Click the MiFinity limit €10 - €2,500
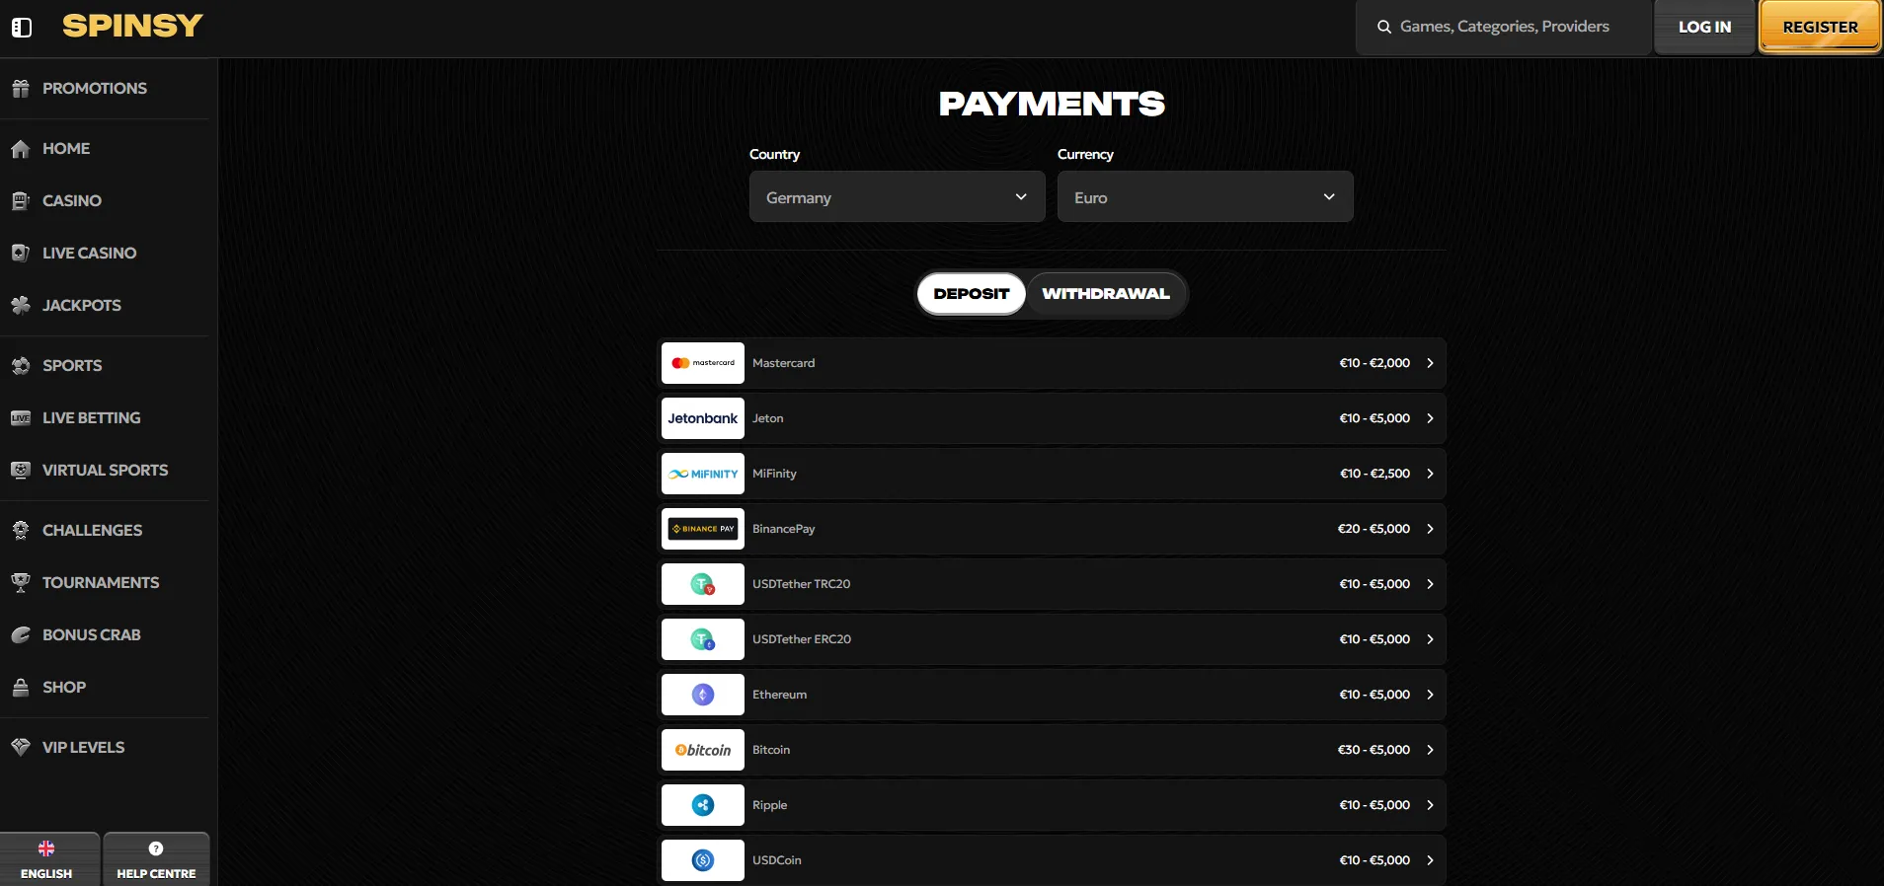Viewport: 1884px width, 886px height. click(1374, 474)
